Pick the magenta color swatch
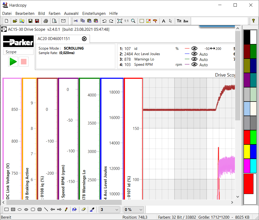The width and height of the screenshot is (259, 220). [247, 166]
